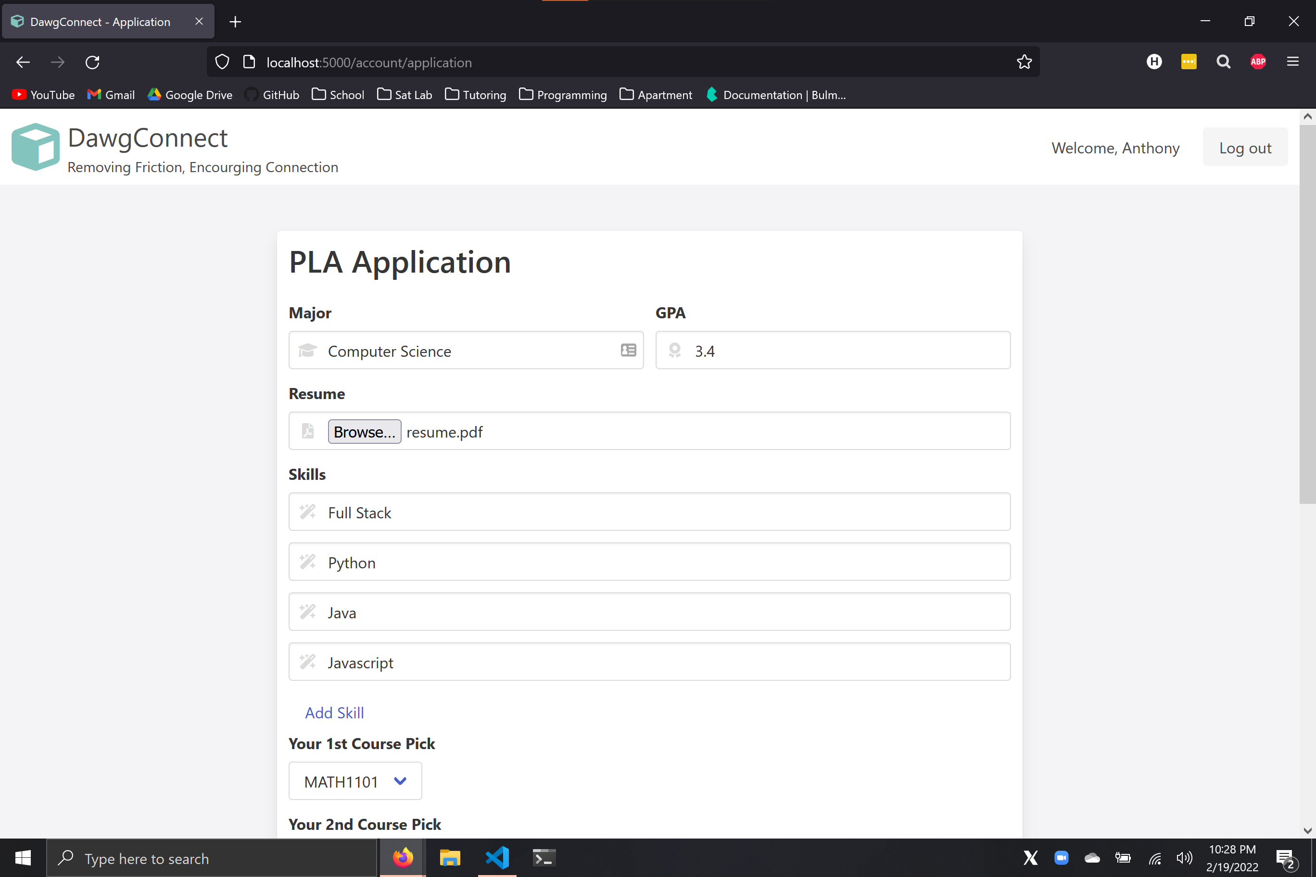Screen dimensions: 1316x877
Task: Click the contact card icon in Major field
Action: 628,351
